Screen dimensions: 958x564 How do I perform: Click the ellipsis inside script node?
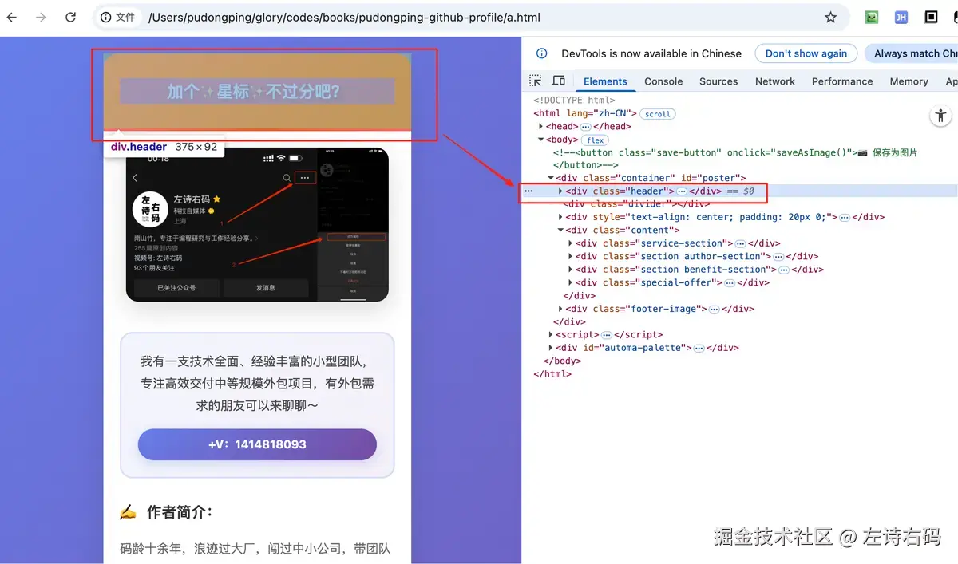click(x=606, y=335)
